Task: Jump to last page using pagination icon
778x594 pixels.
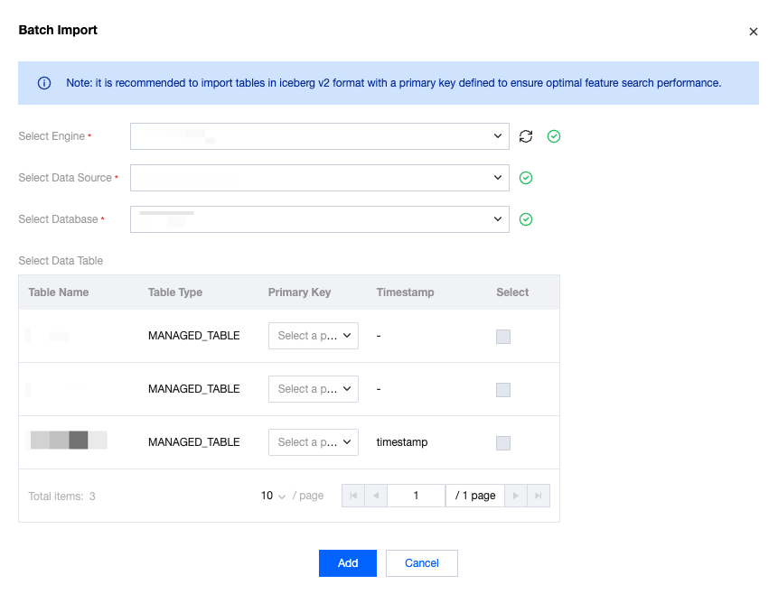Action: (x=539, y=496)
